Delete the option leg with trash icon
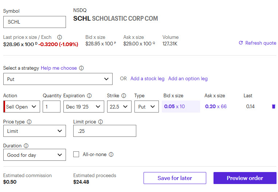Image resolution: width=278 pixels, height=192 pixels. [274, 107]
